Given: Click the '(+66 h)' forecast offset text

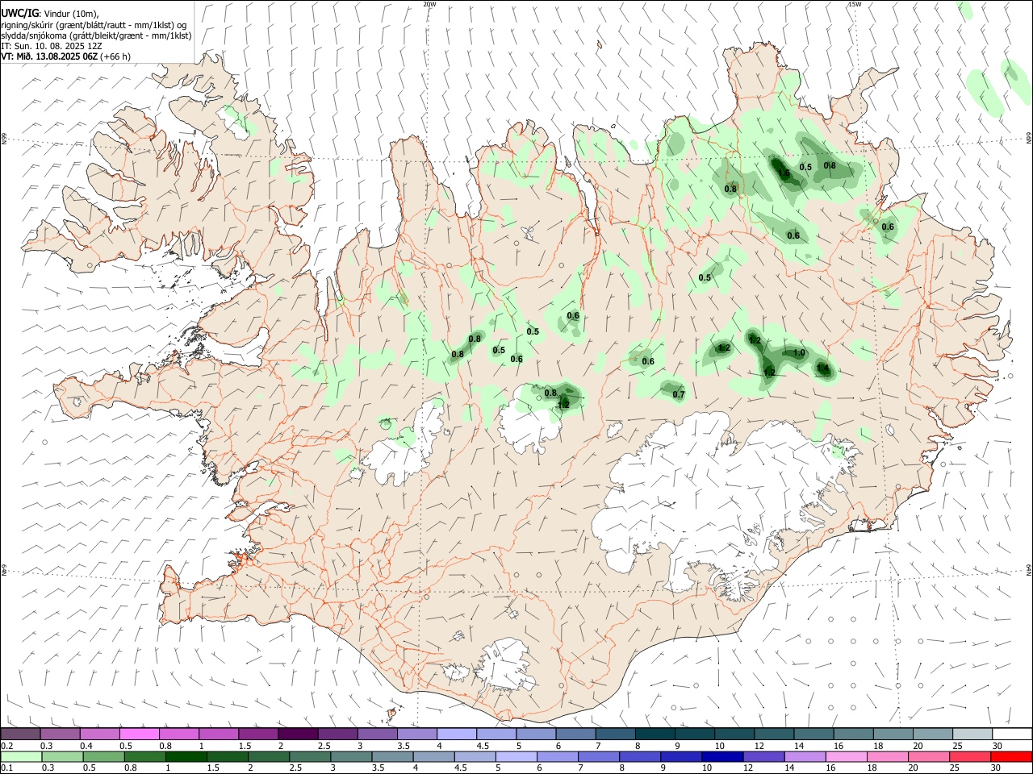Looking at the screenshot, I should (115, 56).
